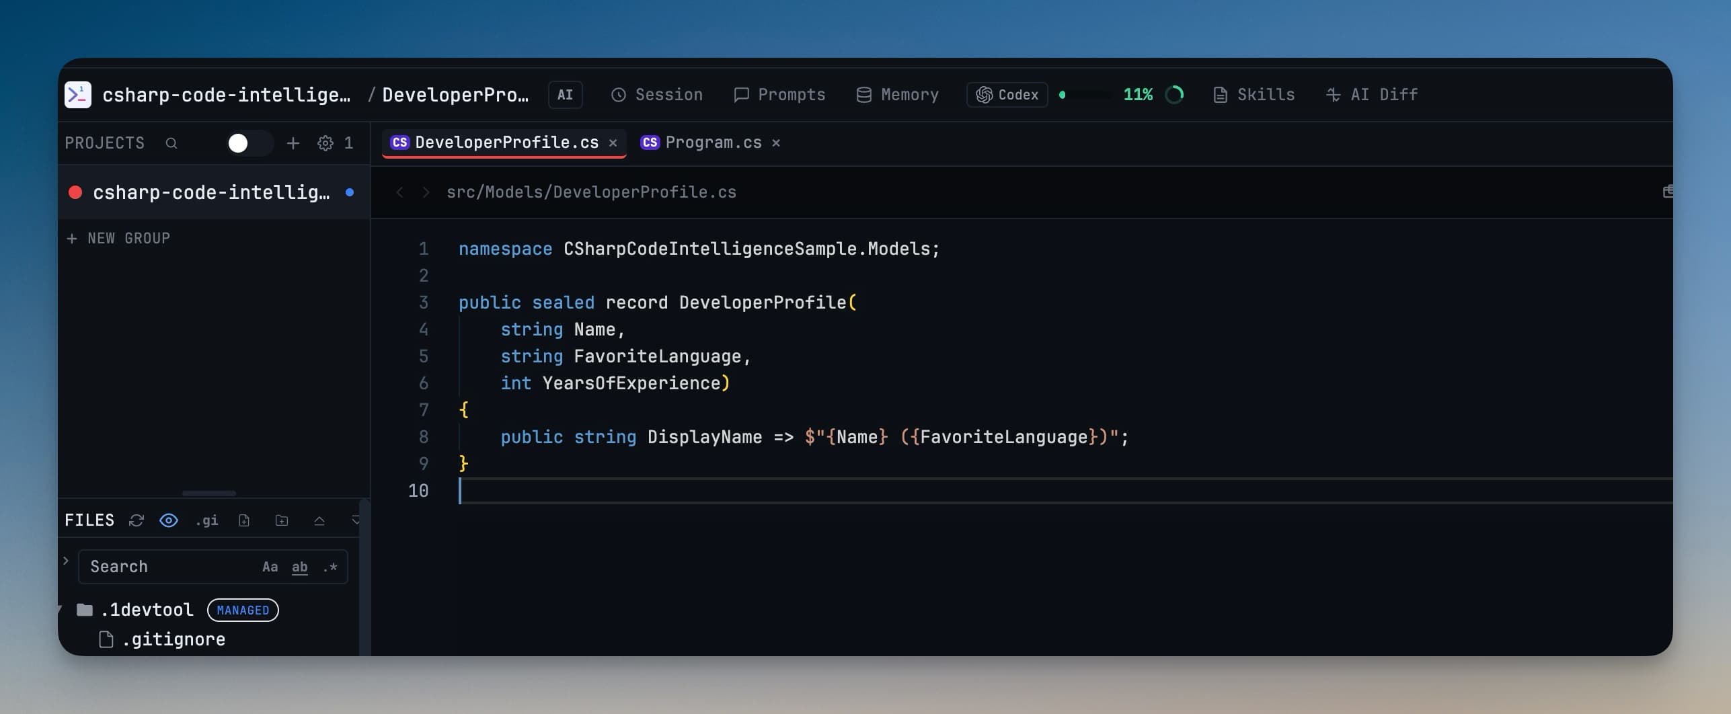
Task: Click the FILES header label
Action: [89, 520]
